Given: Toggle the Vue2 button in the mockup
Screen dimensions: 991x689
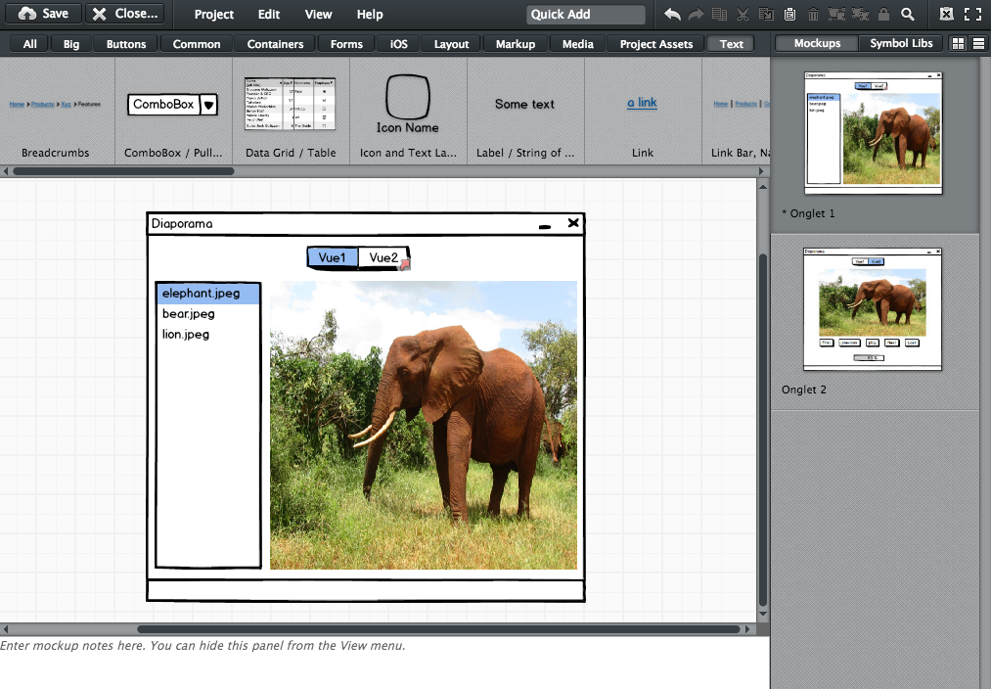Looking at the screenshot, I should pos(383,257).
